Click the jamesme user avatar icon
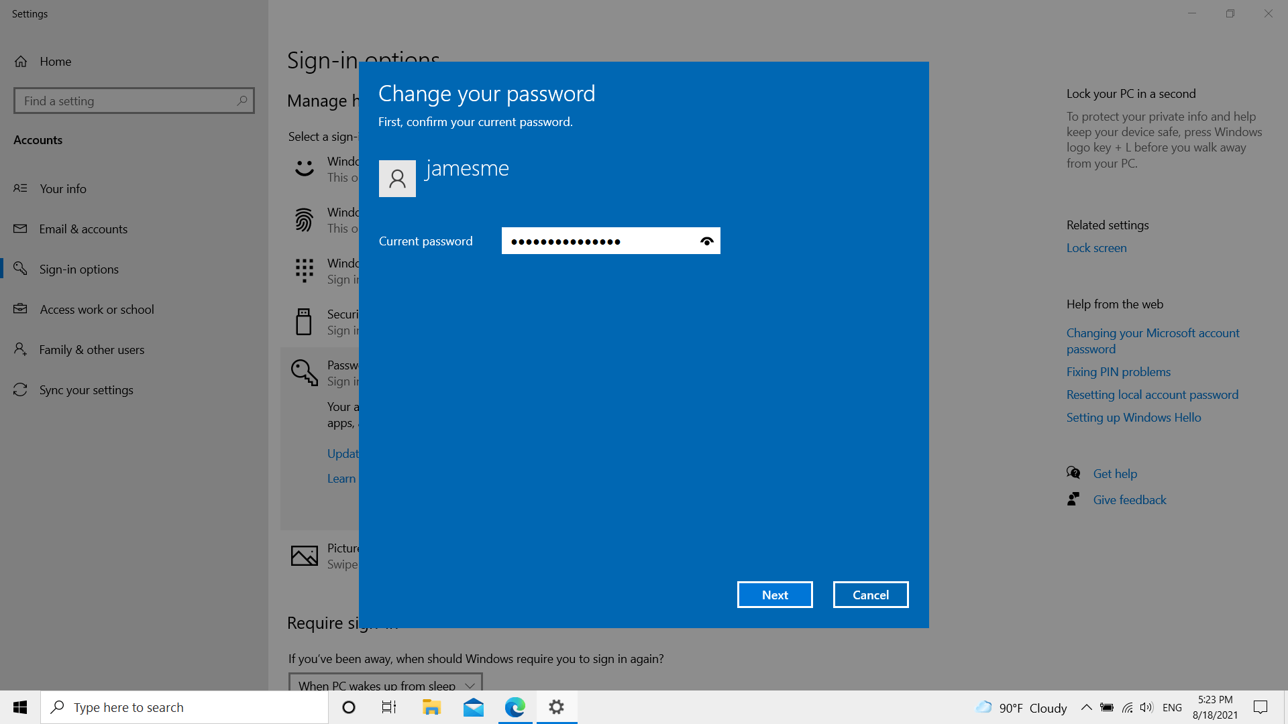The width and height of the screenshot is (1288, 724). pyautogui.click(x=397, y=178)
